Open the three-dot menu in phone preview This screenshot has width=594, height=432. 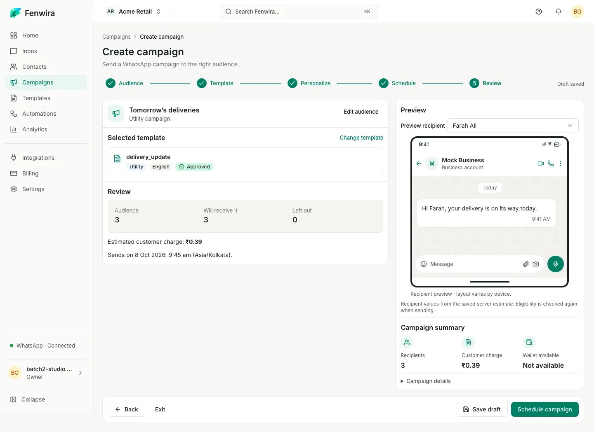point(561,163)
